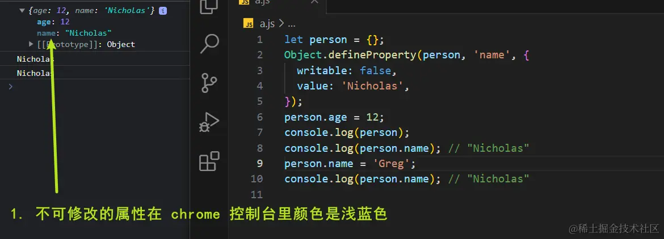664x239 pixels.
Task: Open the Run and Debug icon
Action: coord(209,122)
